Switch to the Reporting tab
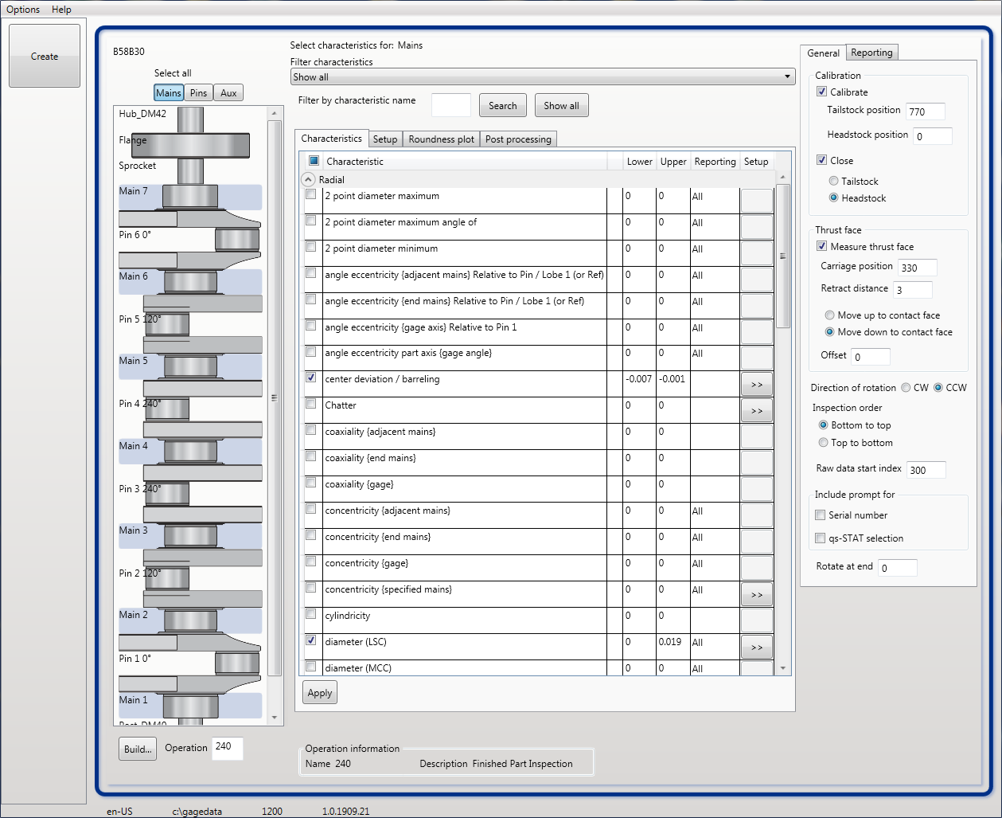The height and width of the screenshot is (818, 1002). pos(871,52)
